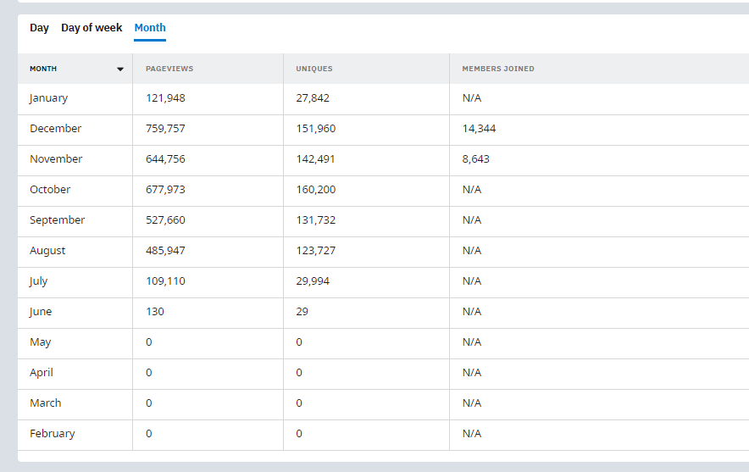Click October uniques value 160,200
The height and width of the screenshot is (472, 749).
[316, 190]
